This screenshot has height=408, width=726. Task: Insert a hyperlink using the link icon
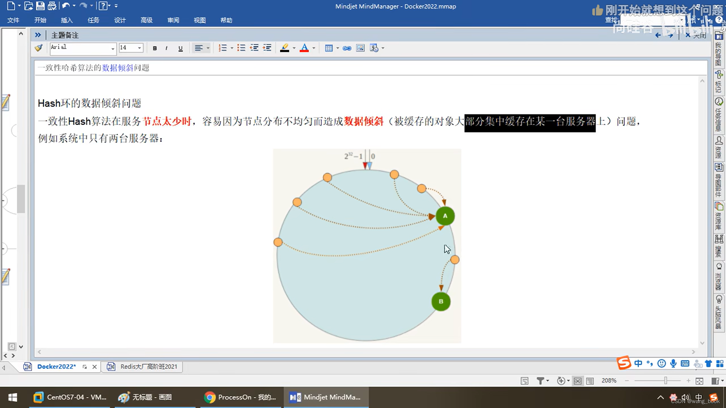pos(347,48)
